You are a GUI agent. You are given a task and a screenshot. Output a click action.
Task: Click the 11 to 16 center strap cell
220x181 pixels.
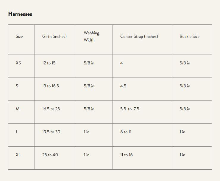point(127,155)
